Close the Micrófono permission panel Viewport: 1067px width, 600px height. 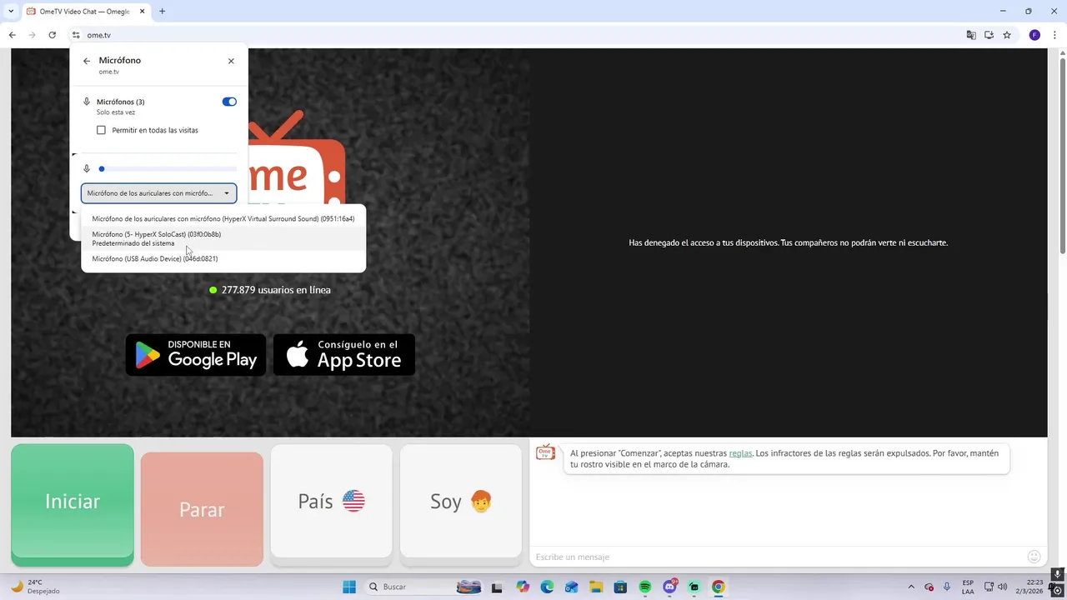coord(231,61)
